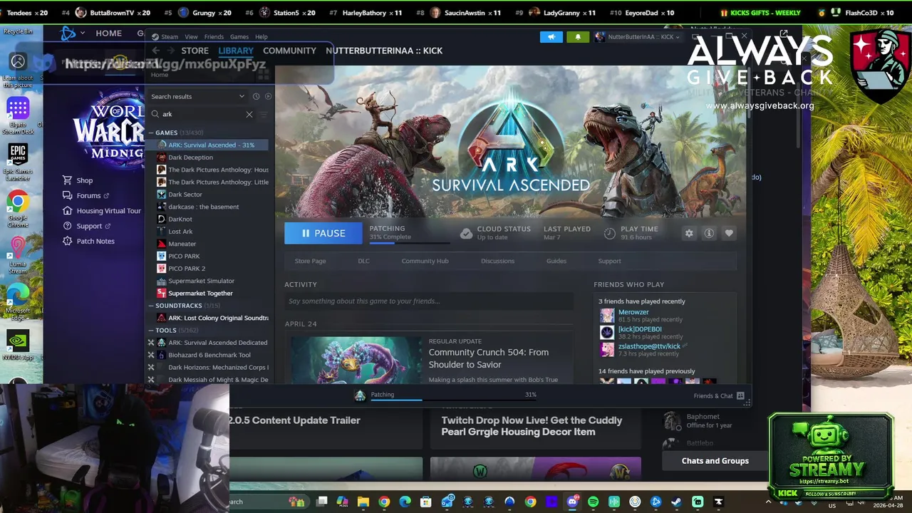The width and height of the screenshot is (912, 513).
Task: Switch to the LIBRARY tab
Action: coord(236,51)
